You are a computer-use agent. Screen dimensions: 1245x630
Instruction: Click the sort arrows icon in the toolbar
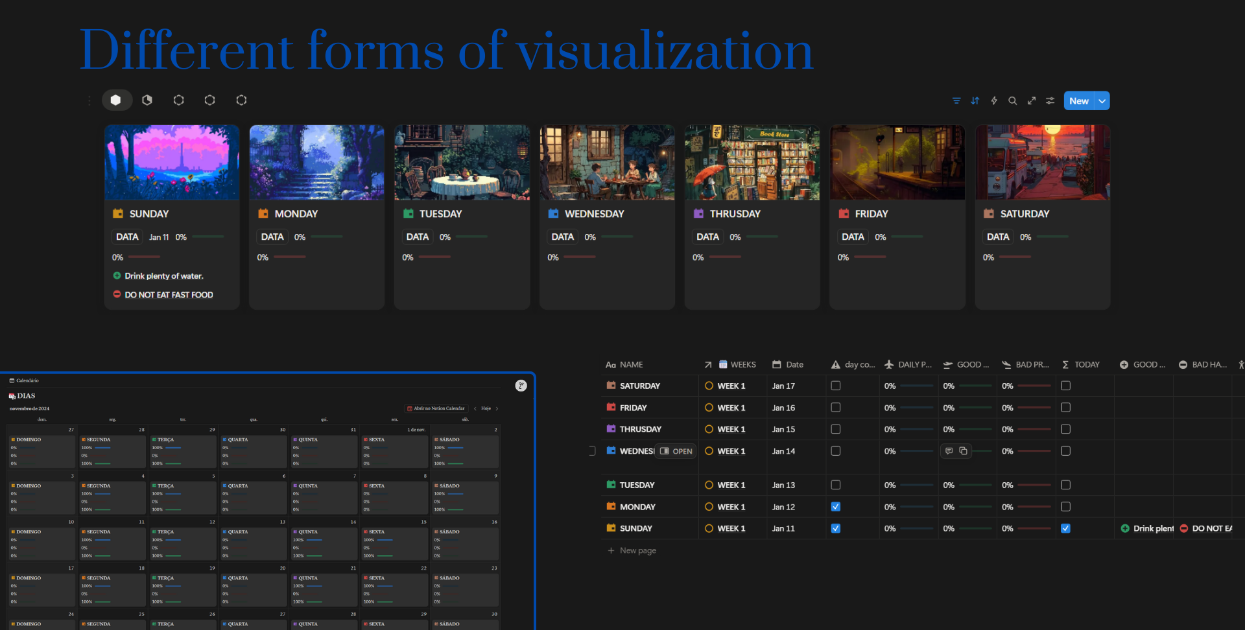click(975, 101)
